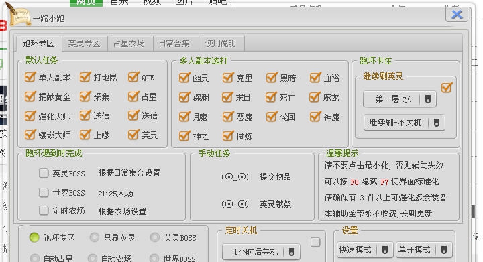Toggle the 末日 checkbox
Image resolution: width=483 pixels, height=262 pixels.
[228, 97]
